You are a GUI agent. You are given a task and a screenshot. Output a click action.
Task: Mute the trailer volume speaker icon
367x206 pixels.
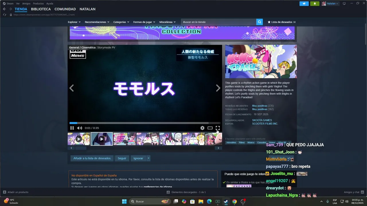[x=80, y=128]
